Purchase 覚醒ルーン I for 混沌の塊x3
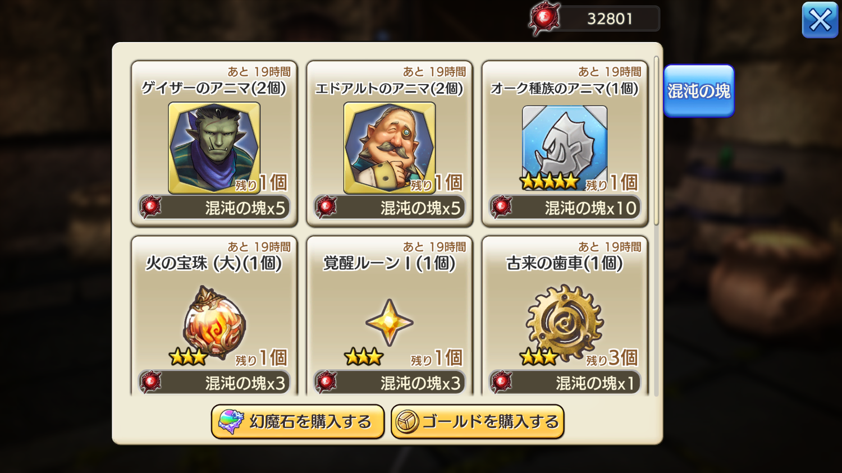Viewport: 842px width, 473px height. click(390, 383)
